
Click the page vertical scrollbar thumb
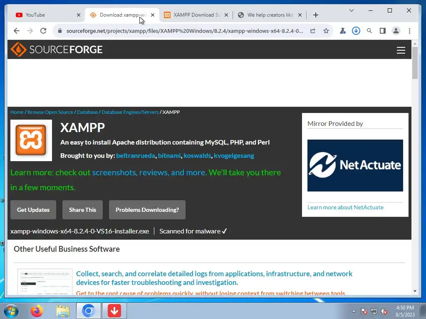point(415,63)
